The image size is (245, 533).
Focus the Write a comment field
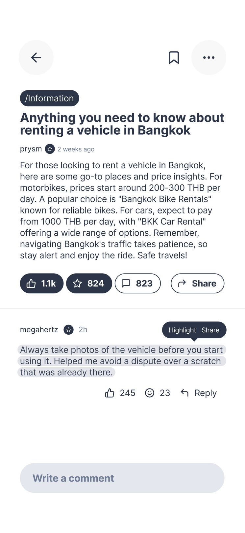click(x=122, y=478)
